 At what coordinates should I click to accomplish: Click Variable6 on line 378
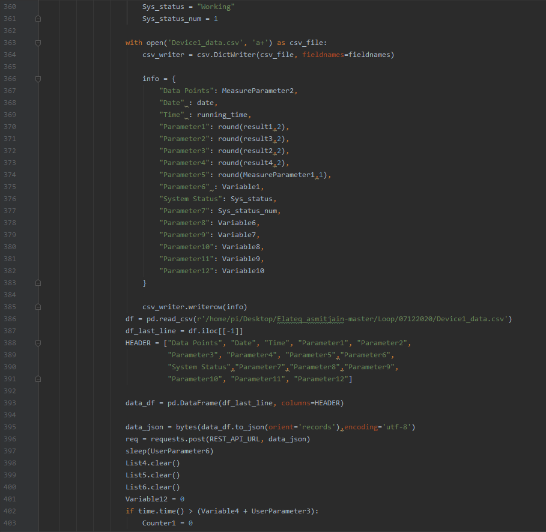pos(237,223)
